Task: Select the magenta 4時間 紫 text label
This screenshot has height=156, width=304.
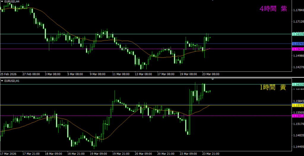Action: point(273,9)
